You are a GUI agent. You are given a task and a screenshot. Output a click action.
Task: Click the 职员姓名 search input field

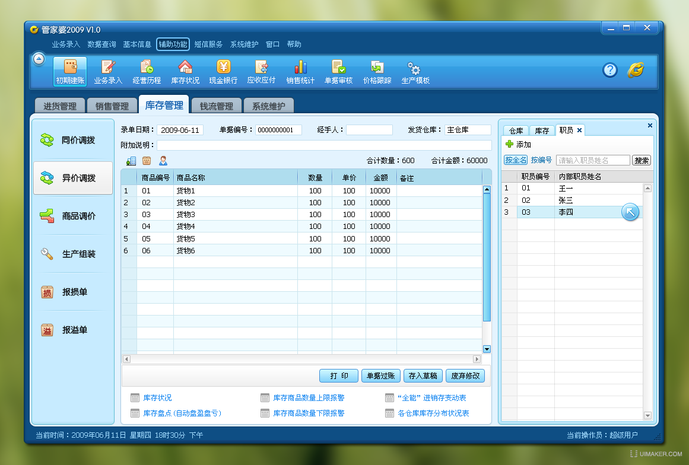593,160
